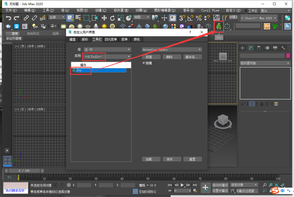Image resolution: width=294 pixels, height=197 pixels.
Task: Open the 渲染(R) menu
Action: tap(188, 10)
